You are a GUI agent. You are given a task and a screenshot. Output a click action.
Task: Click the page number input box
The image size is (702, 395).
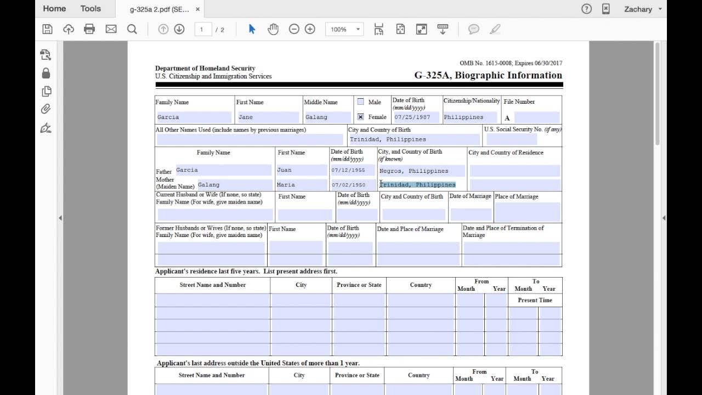[x=202, y=29]
